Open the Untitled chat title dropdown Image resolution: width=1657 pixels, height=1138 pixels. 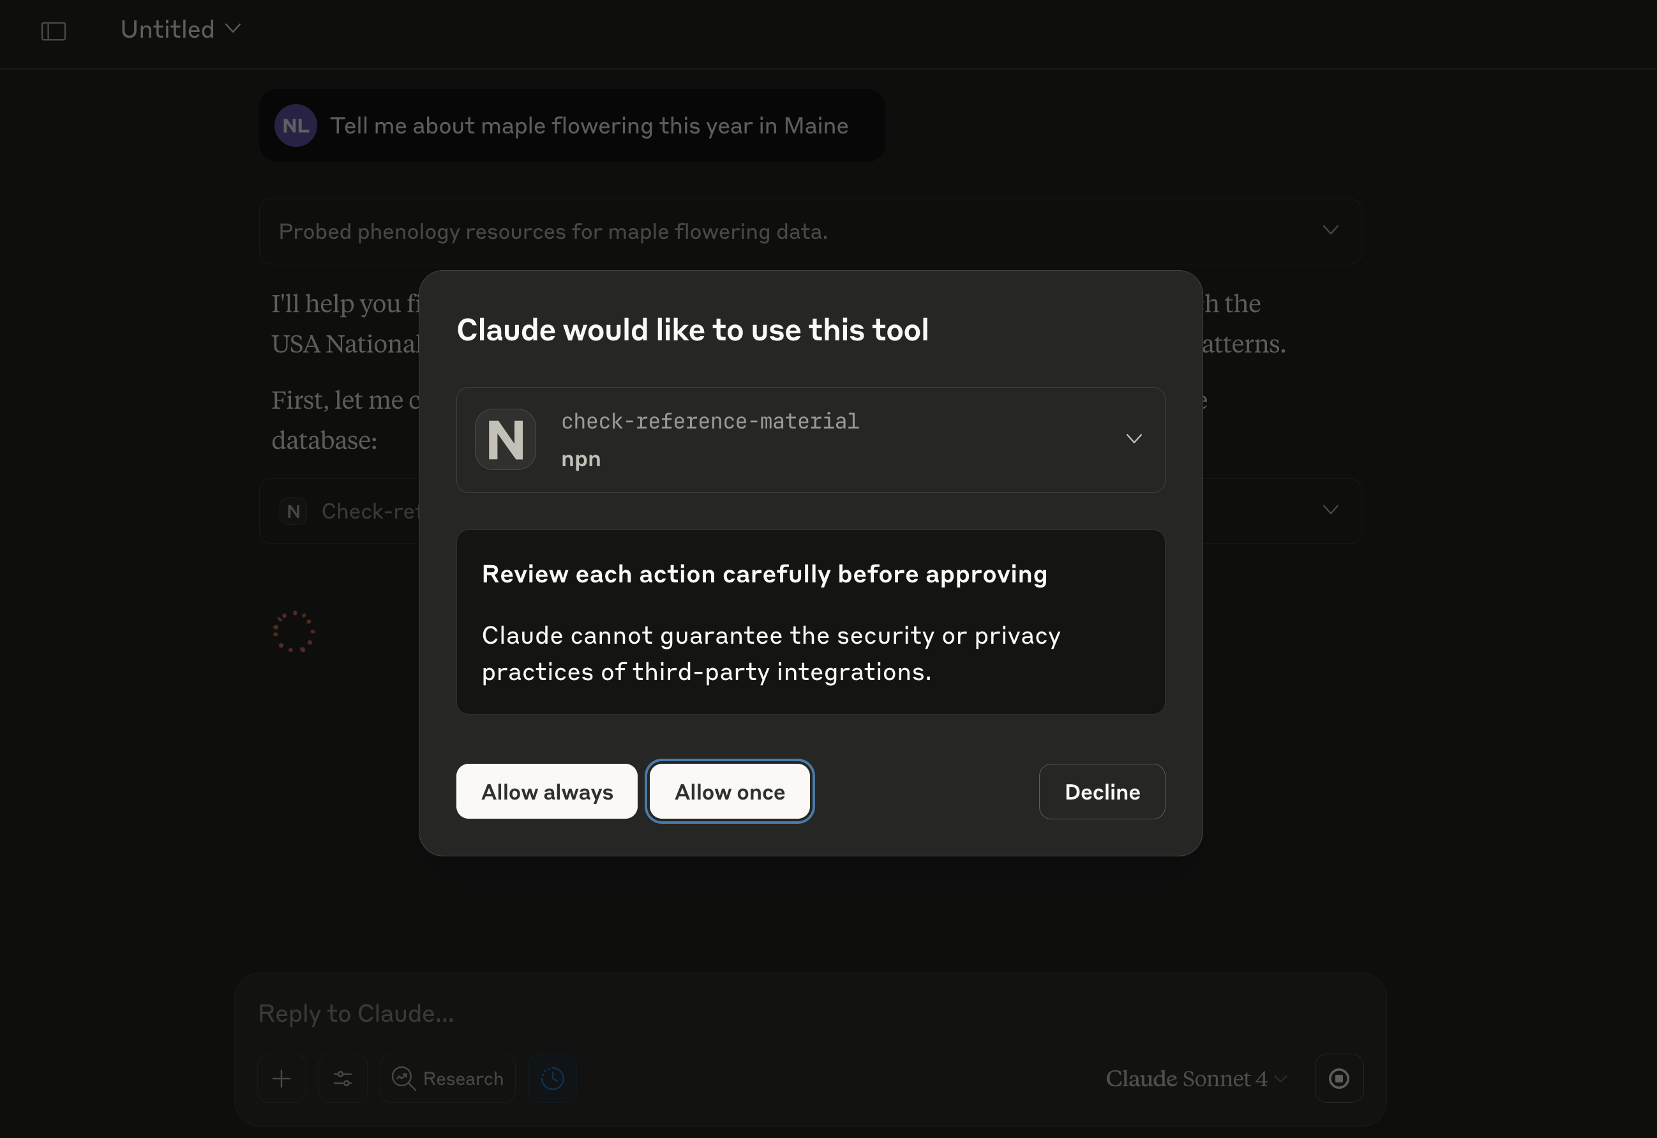181,29
